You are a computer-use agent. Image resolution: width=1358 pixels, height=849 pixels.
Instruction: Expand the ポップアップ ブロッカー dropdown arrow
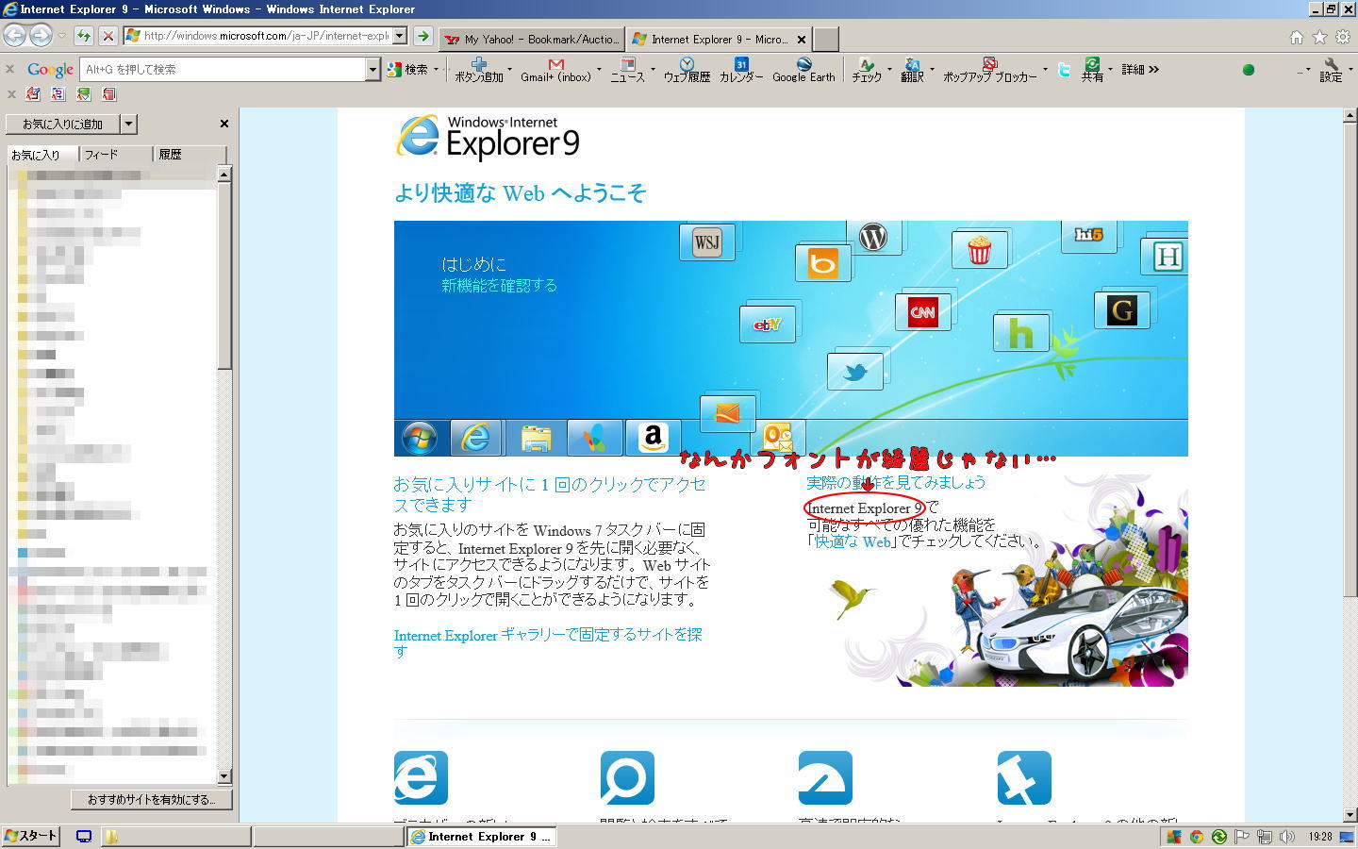[x=1045, y=69]
